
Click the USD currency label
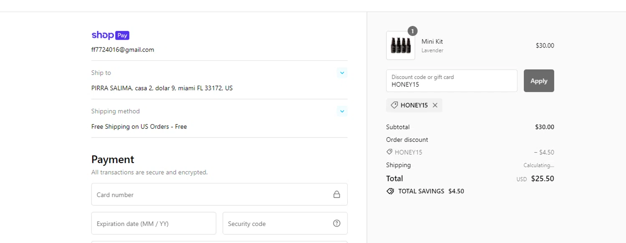point(522,180)
